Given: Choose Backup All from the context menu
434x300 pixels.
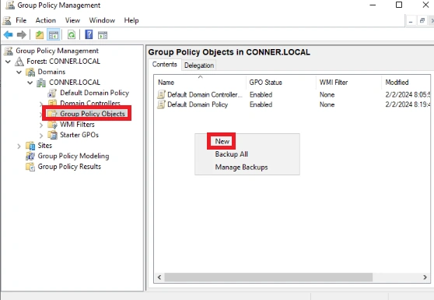Looking at the screenshot, I should click(x=232, y=154).
